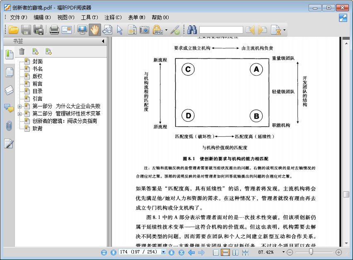Enter full screen via monitor icon
353x260 pixels.
[82, 30]
